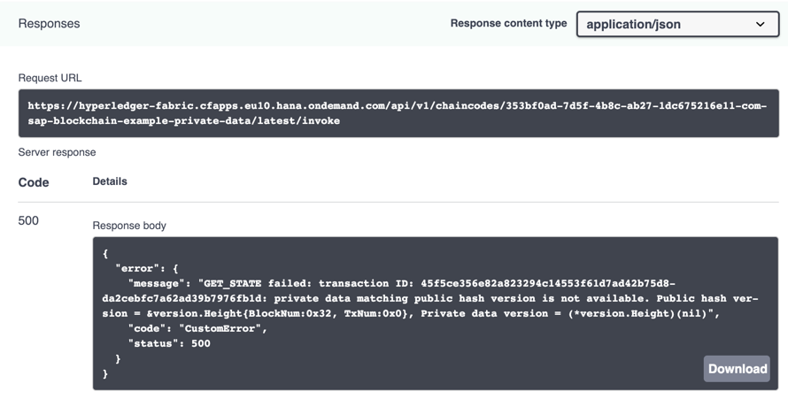Click the opening brace of response body
This screenshot has height=399, width=788.
coord(105,253)
